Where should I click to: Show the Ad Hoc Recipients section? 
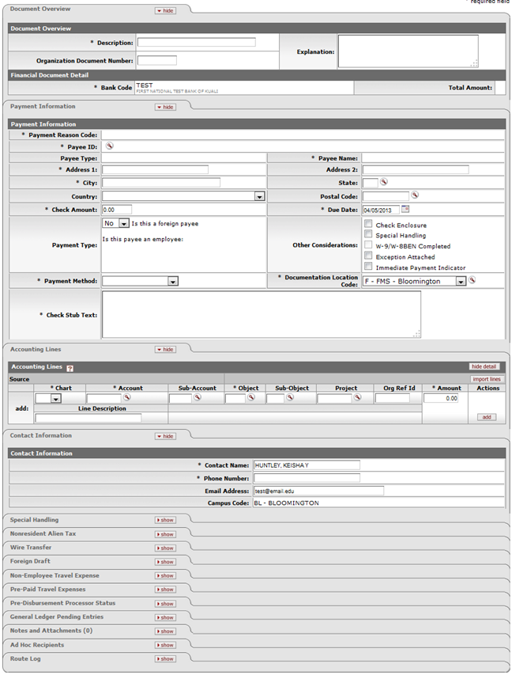click(165, 645)
